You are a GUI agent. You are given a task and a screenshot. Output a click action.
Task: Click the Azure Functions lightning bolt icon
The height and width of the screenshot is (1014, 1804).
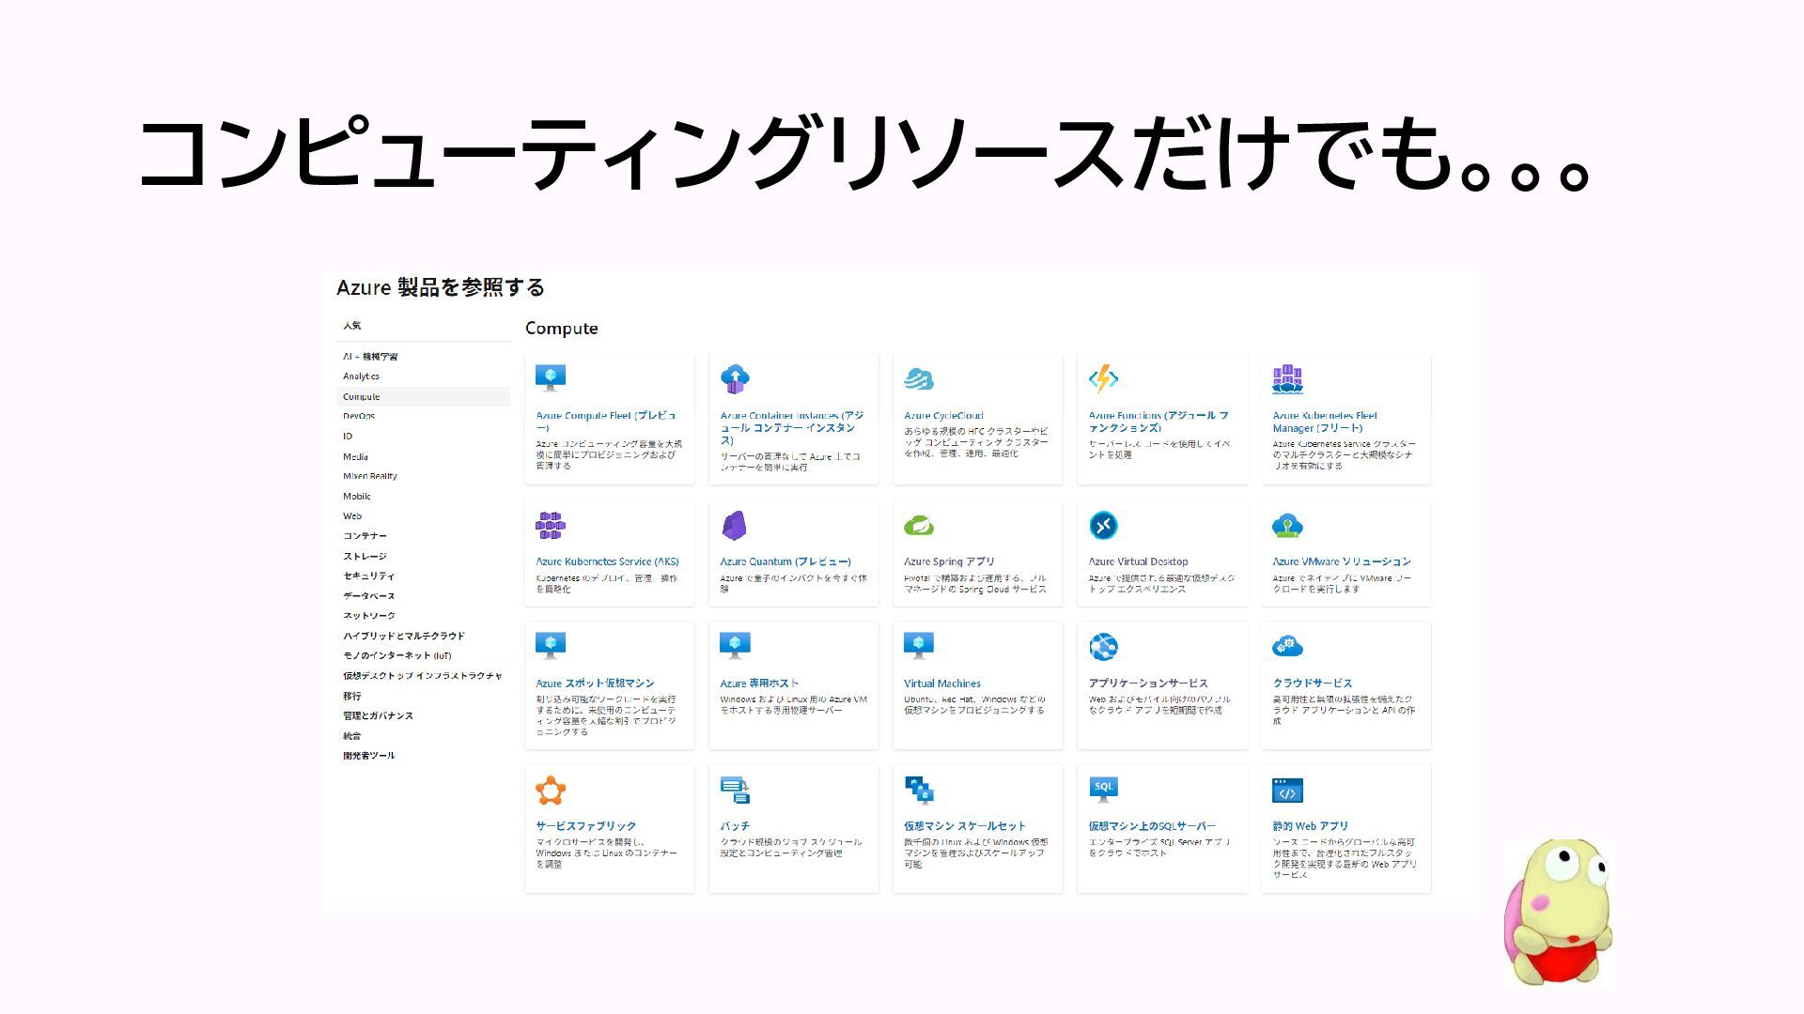tap(1103, 378)
